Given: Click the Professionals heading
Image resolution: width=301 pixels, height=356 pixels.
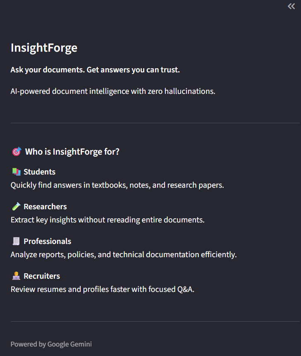Looking at the screenshot, I should pyautogui.click(x=48, y=241).
